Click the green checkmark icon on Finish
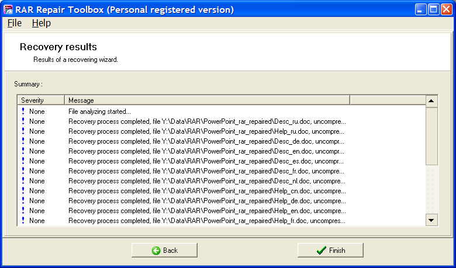Image resolution: width=456 pixels, height=268 pixels. (x=321, y=250)
